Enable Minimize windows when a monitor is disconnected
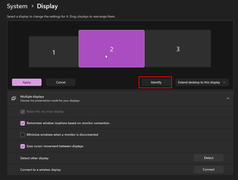The height and width of the screenshot is (180, 238). [23, 135]
